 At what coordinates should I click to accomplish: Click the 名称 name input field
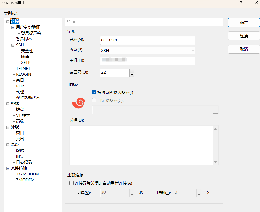pyautogui.click(x=147, y=40)
